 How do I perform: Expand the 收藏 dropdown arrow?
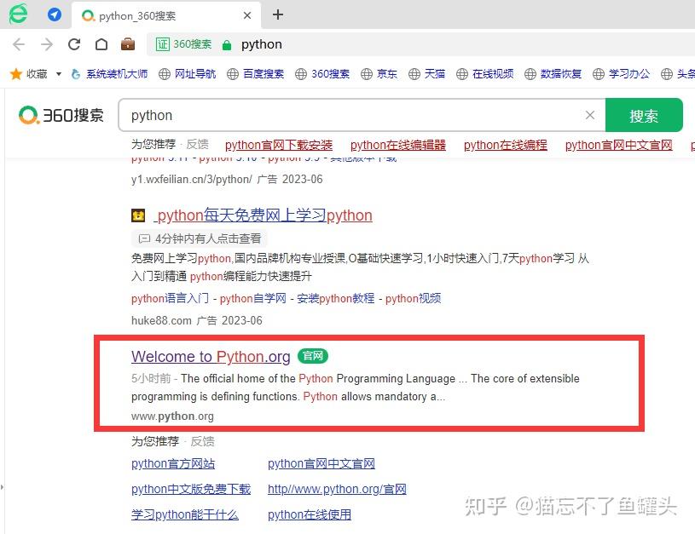pyautogui.click(x=59, y=74)
